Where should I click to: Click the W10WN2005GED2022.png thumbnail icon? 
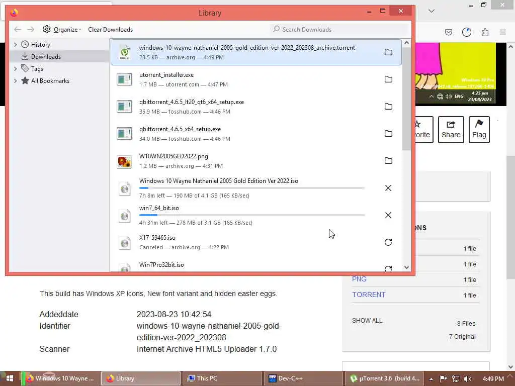click(125, 161)
